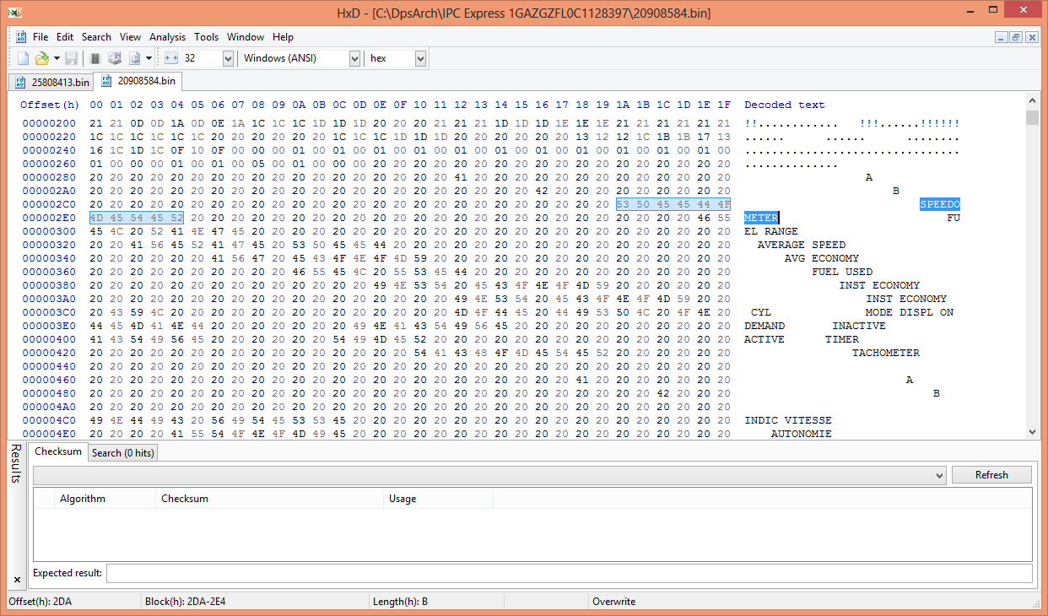Click the Refresh button
Screen dimensions: 1048x616
tap(991, 475)
